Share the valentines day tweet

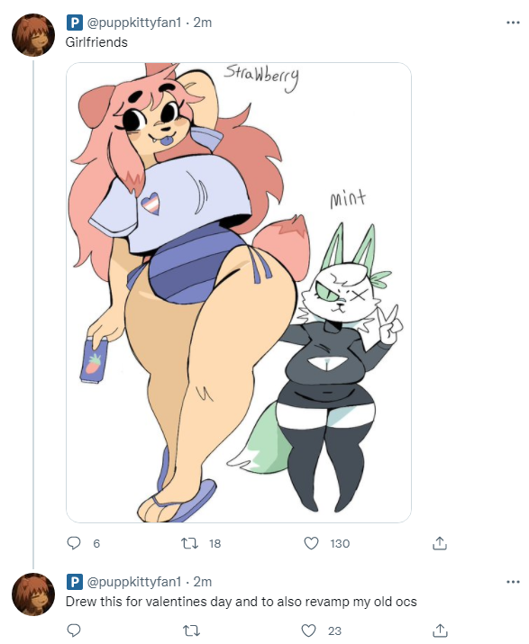[440, 630]
